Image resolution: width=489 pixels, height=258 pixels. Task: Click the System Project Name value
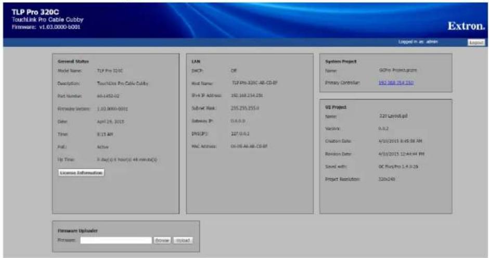click(x=397, y=70)
